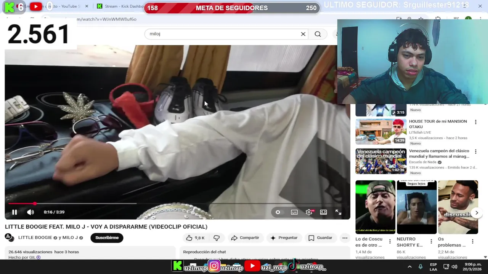
Task: Clear the 'miloj' search text with X
Action: click(303, 34)
